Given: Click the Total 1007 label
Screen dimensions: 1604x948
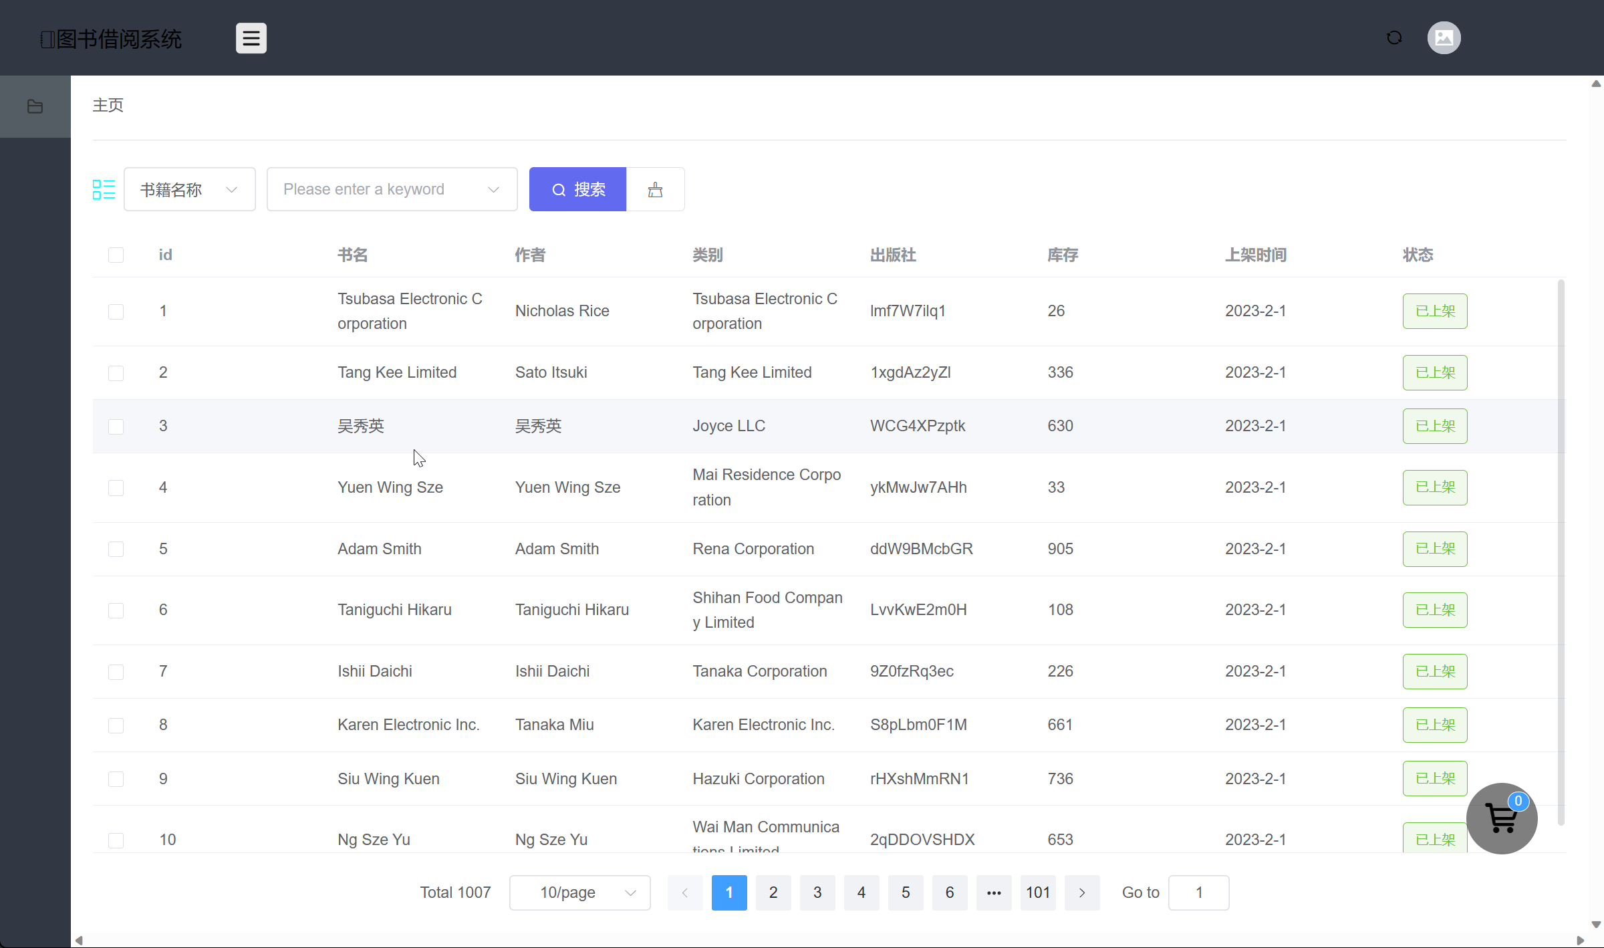Looking at the screenshot, I should (x=455, y=893).
